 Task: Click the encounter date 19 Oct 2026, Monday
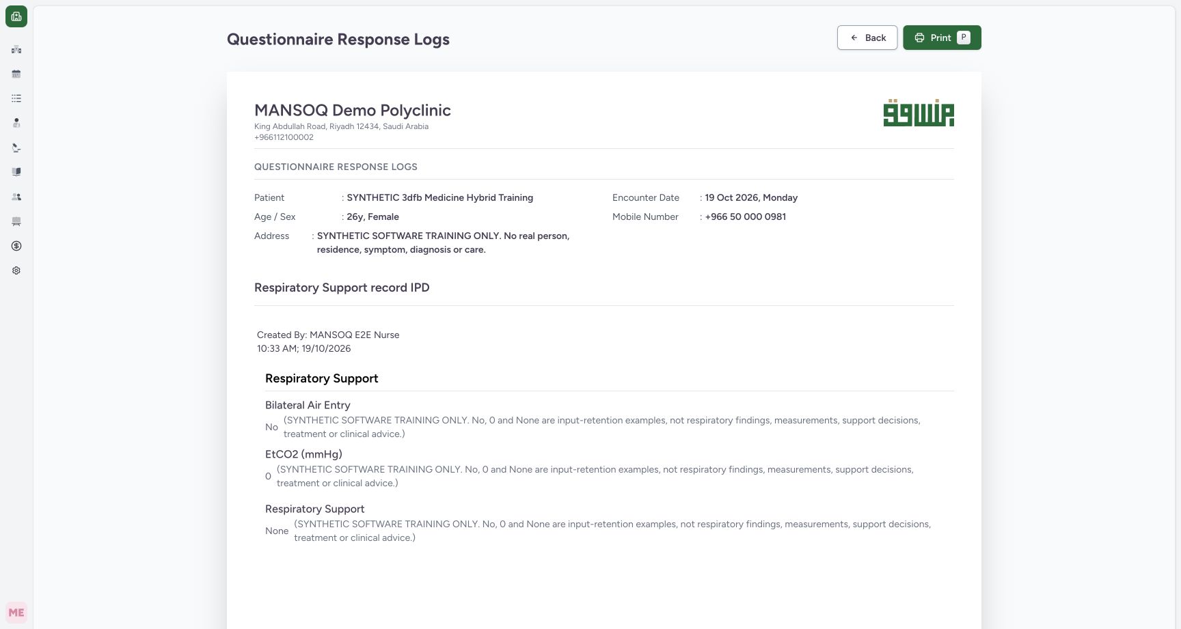coord(751,197)
